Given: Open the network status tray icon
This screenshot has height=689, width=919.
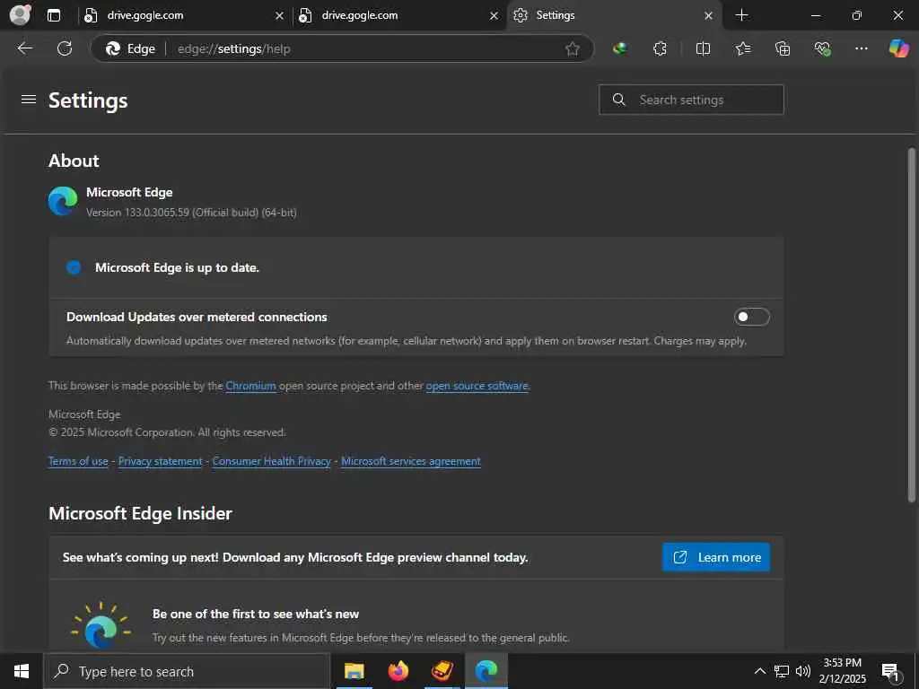Looking at the screenshot, I should click(x=782, y=671).
